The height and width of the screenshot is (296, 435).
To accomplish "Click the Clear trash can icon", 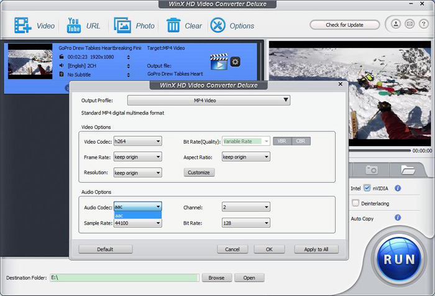I will (x=173, y=25).
